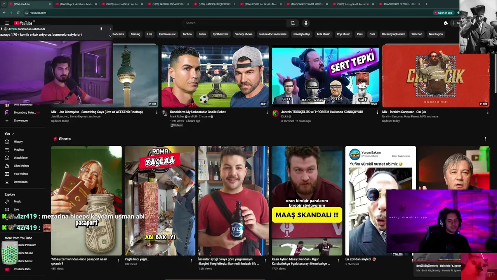
Task: Select the Freestyle Rap chip
Action: 302,34
